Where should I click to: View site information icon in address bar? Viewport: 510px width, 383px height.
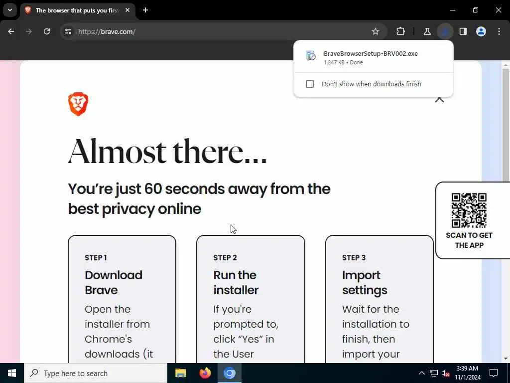[68, 31]
